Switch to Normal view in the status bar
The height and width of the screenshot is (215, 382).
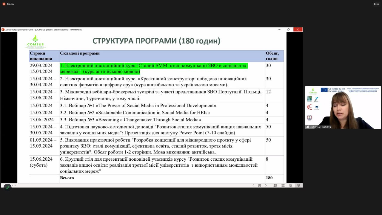pyautogui.click(x=275, y=185)
